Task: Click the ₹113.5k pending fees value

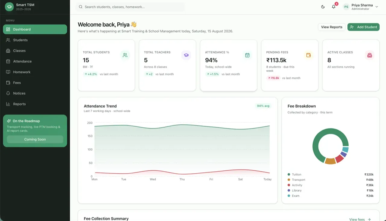Action: click(276, 60)
